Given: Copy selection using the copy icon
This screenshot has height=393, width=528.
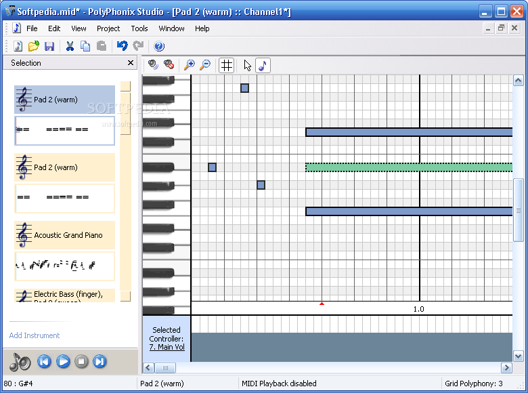Looking at the screenshot, I should (85, 46).
